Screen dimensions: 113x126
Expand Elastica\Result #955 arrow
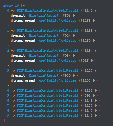click(x=74, y=75)
